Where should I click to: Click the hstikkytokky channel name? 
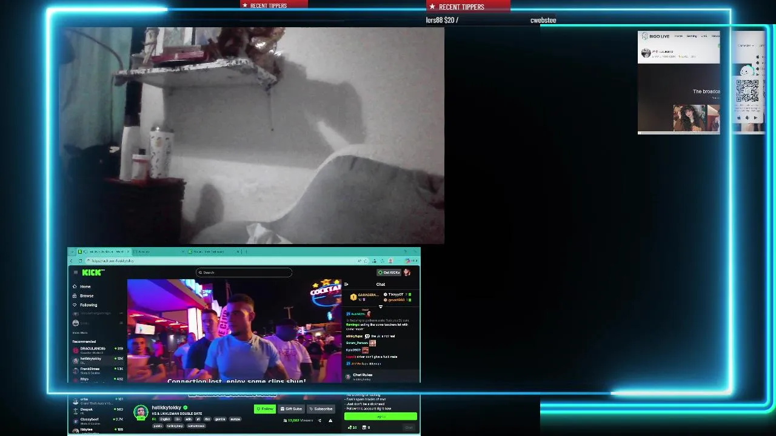(166, 408)
